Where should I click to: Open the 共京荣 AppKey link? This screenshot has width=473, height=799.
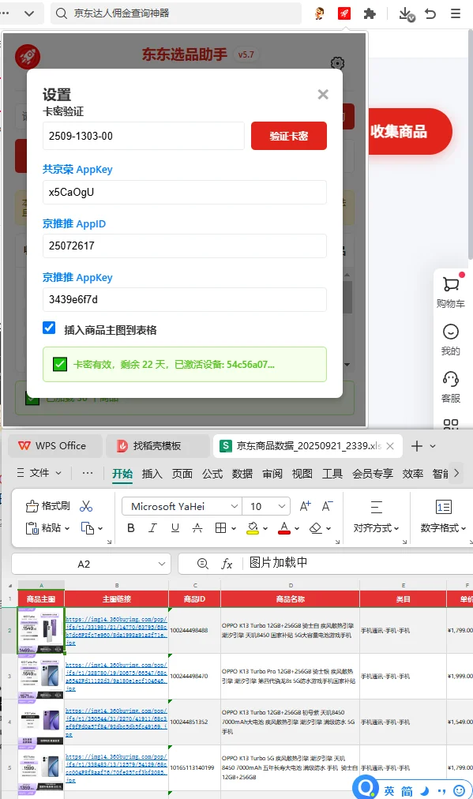tap(77, 169)
